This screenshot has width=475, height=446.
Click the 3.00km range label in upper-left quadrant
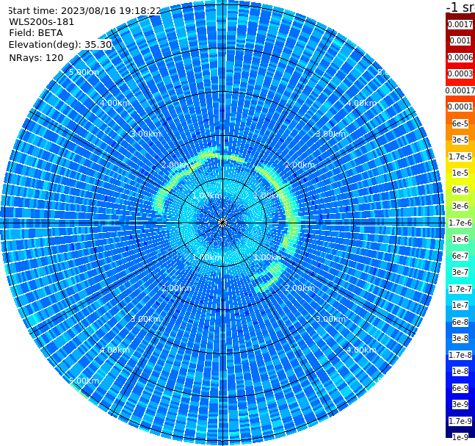click(145, 134)
